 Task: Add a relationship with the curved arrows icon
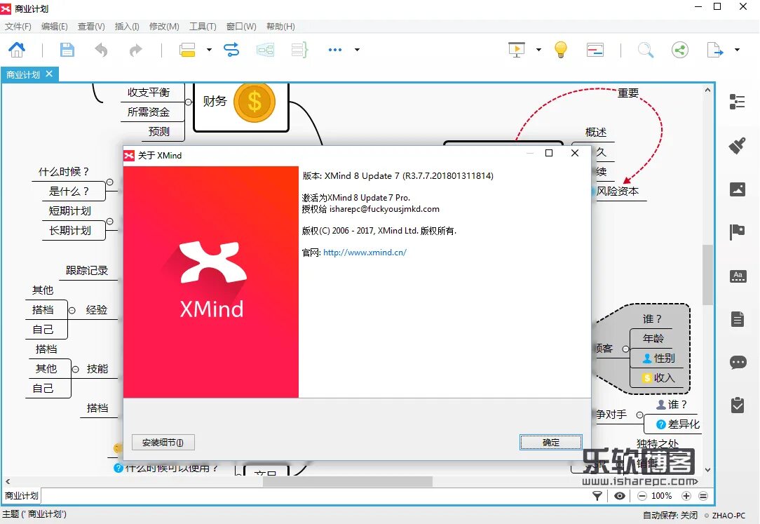(x=231, y=49)
